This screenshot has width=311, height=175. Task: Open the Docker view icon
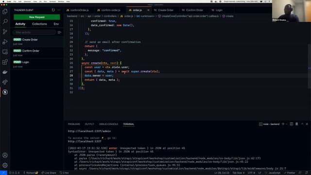click(5, 72)
